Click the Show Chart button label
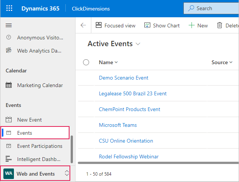239x182 pixels. pyautogui.click(x=166, y=26)
